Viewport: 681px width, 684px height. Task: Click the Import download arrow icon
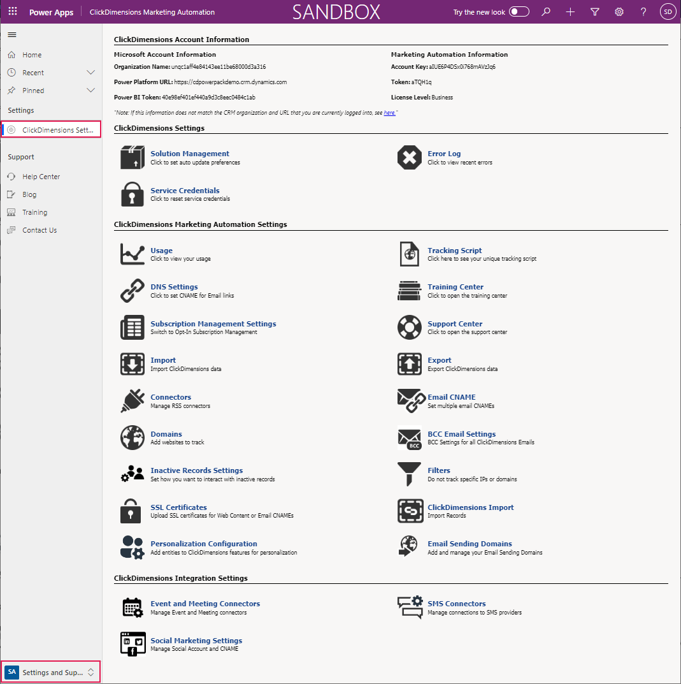point(132,364)
